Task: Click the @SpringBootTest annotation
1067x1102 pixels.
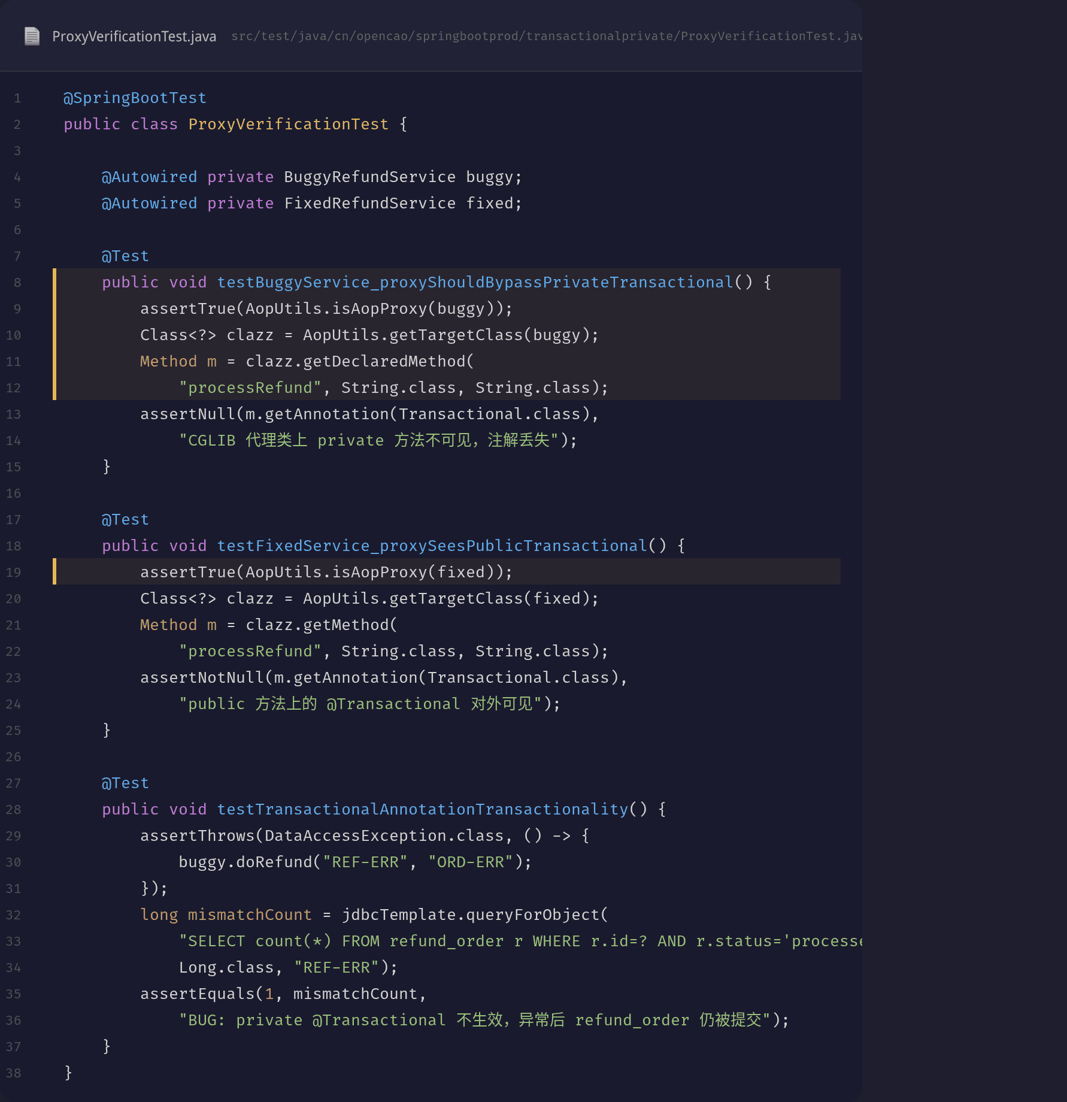Action: [x=135, y=98]
